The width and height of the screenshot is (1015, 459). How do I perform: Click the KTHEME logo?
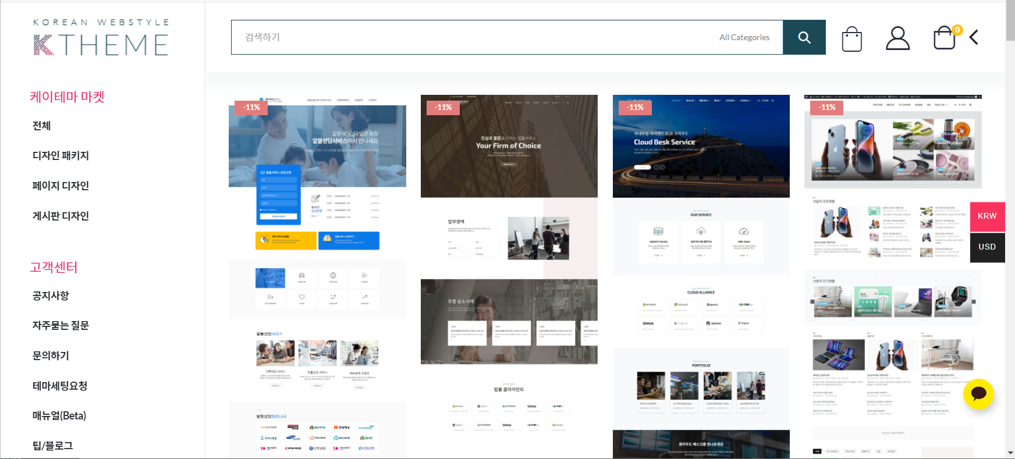(101, 37)
